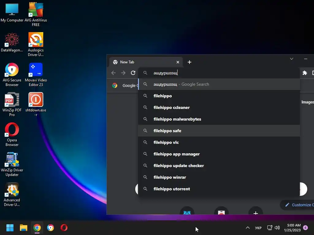Screen dimensions: 314x235
Task: Show hidden system tray icons
Action: (248, 228)
